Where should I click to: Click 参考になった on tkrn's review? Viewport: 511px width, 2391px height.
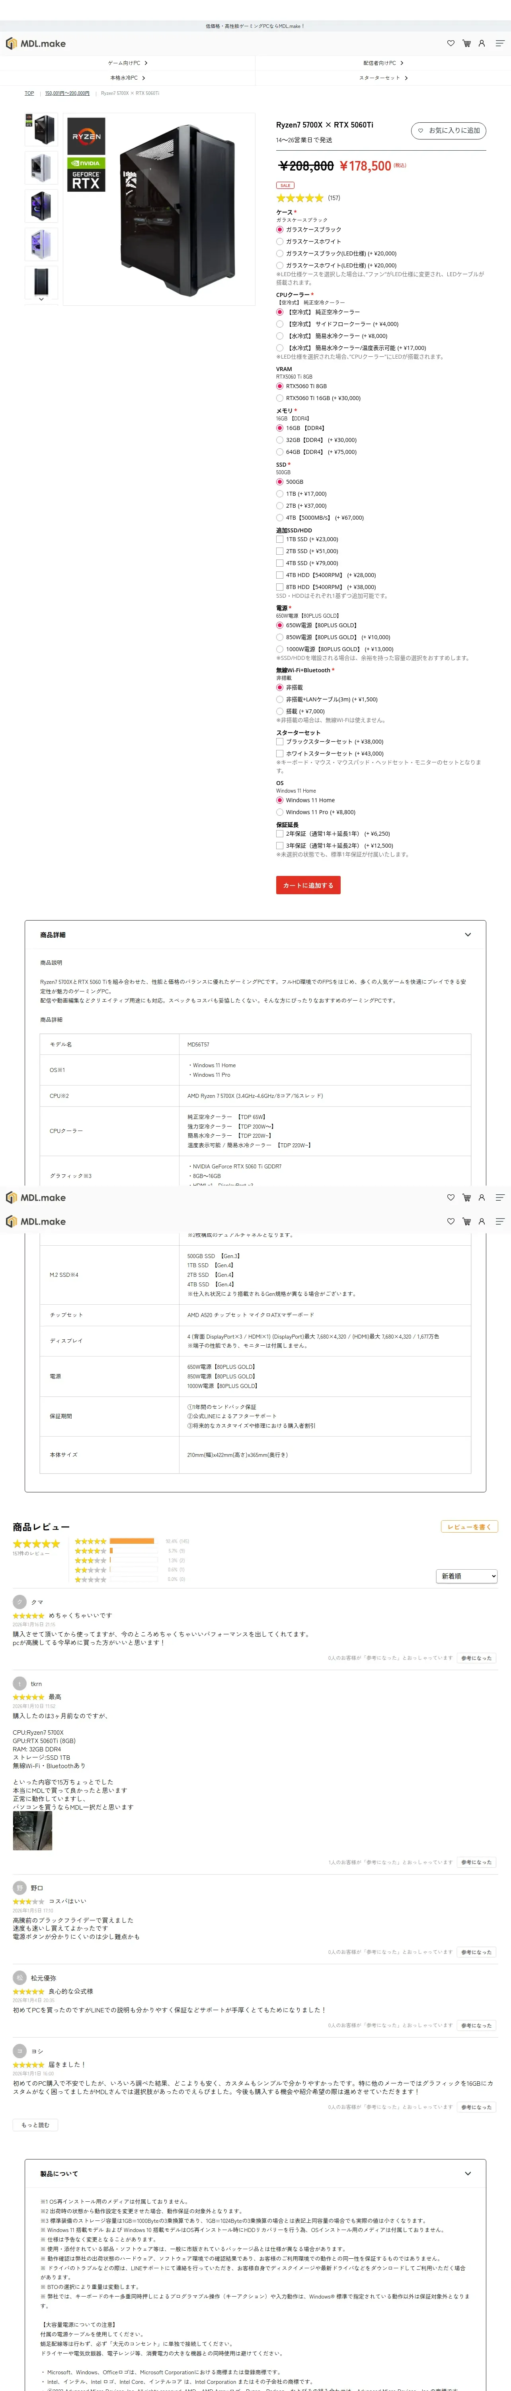[477, 1862]
